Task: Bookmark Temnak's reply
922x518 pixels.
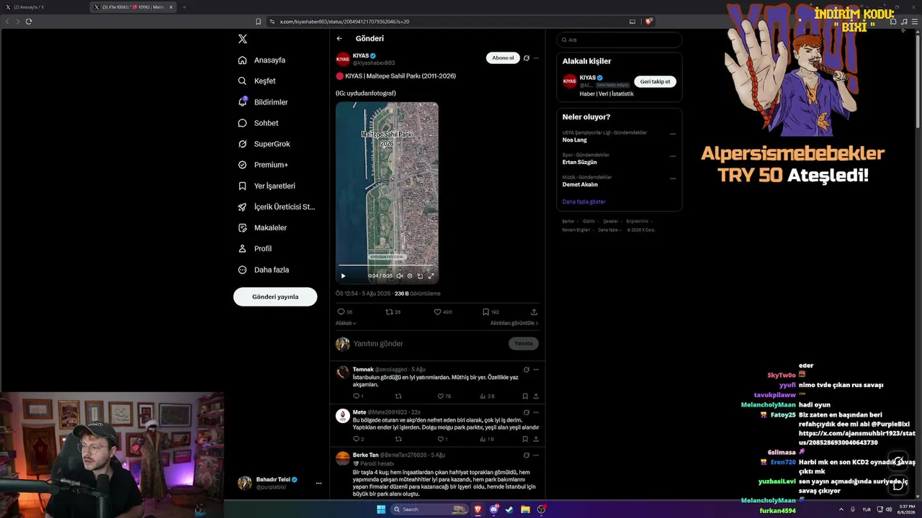Action: 525,396
